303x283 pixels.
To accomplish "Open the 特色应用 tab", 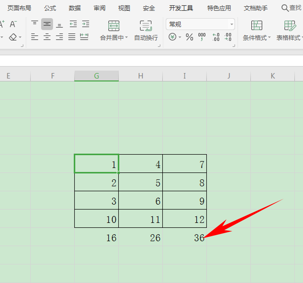I will pos(219,8).
